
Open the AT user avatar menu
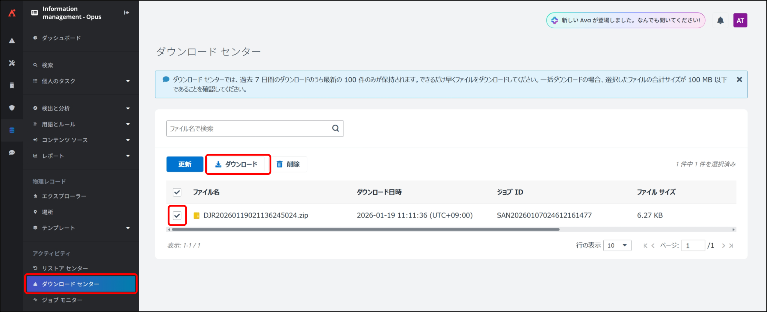[740, 20]
